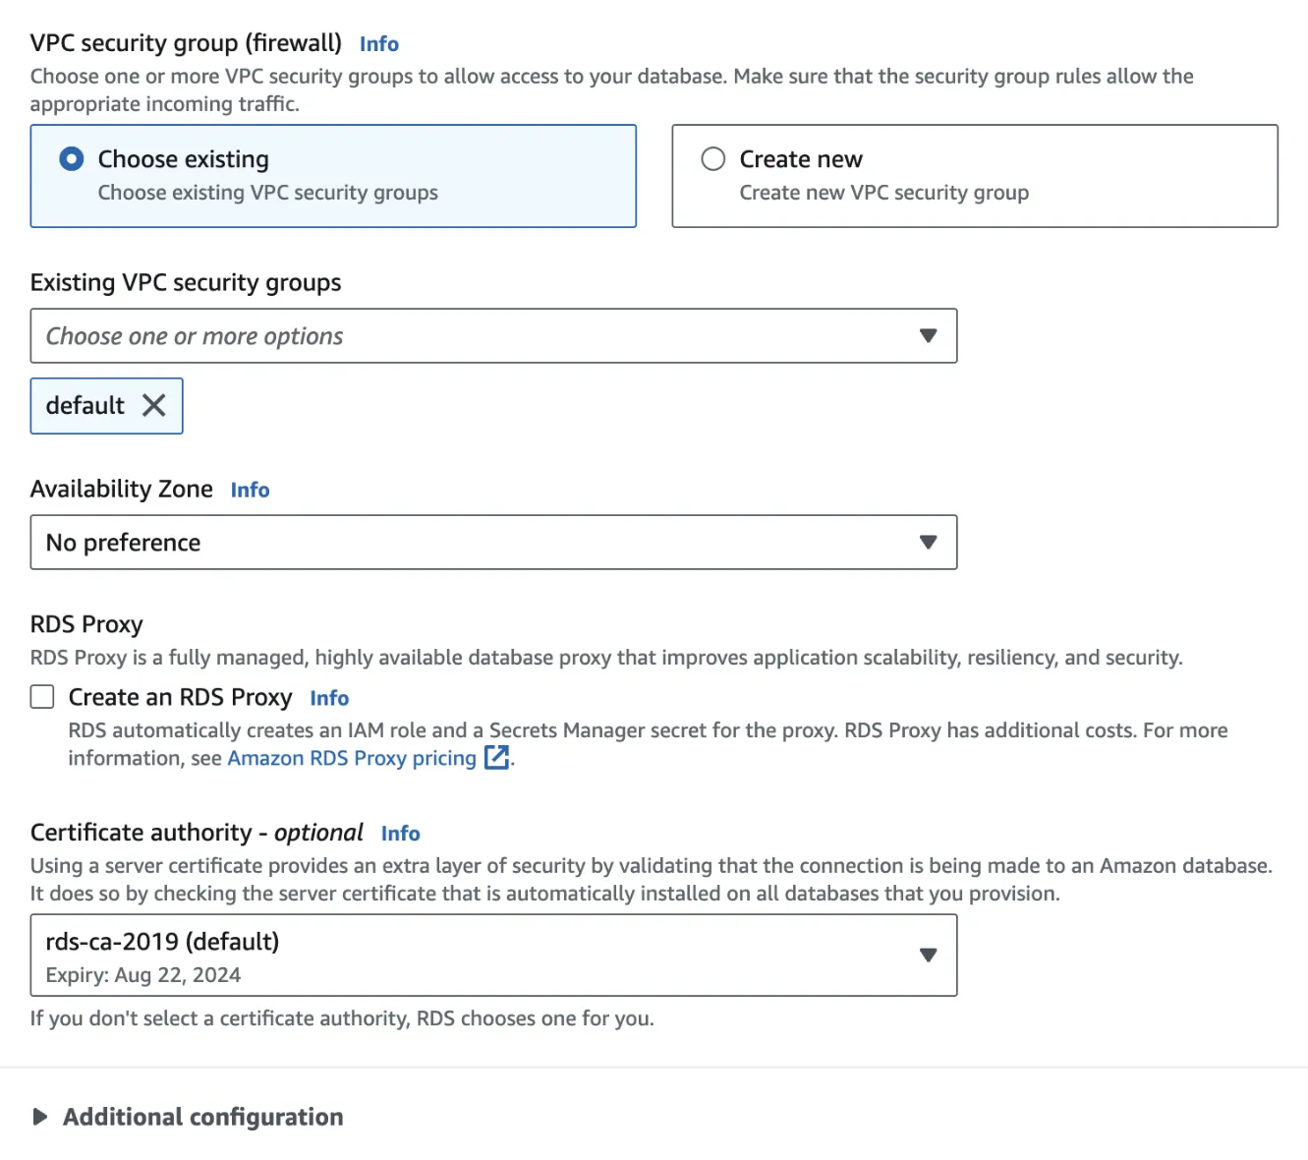Select the Create new VPC security group option
1308x1160 pixels.
click(712, 158)
